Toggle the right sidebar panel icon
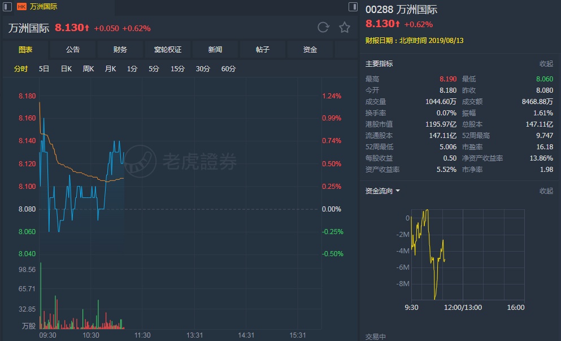561x341 pixels. click(353, 7)
